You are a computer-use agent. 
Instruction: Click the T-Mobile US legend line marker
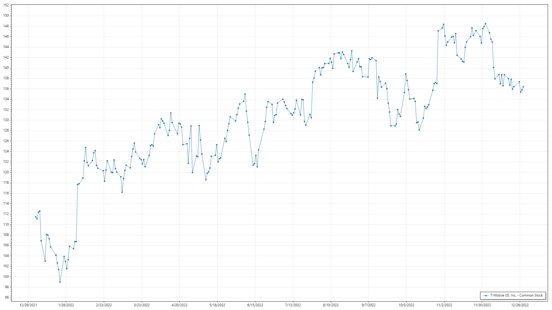pos(486,295)
